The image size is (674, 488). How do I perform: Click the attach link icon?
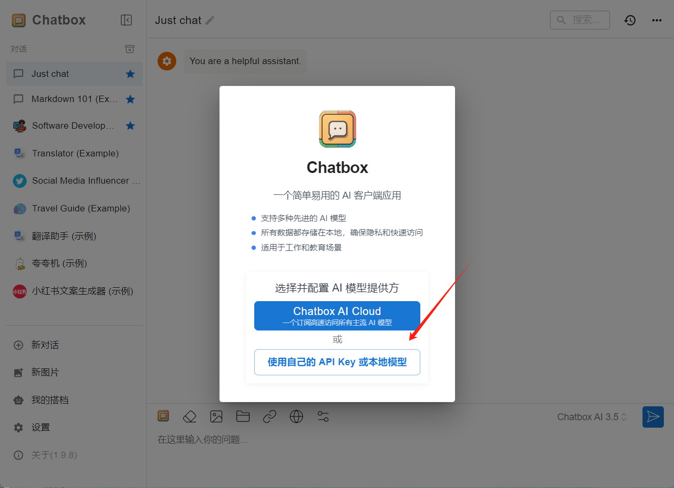[x=270, y=416]
